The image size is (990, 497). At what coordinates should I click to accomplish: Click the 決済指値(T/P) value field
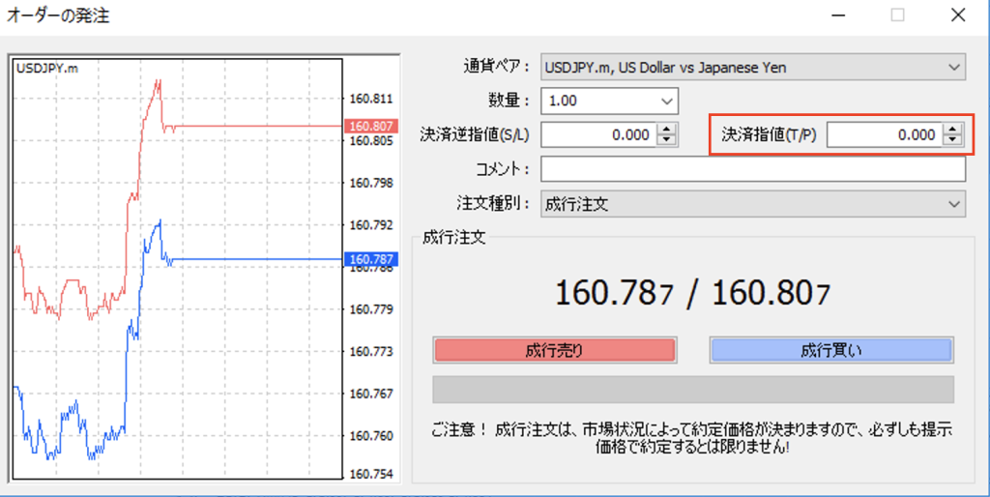tap(884, 135)
